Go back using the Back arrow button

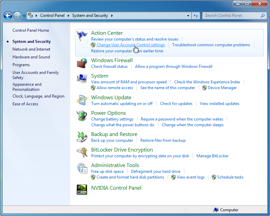8,16
